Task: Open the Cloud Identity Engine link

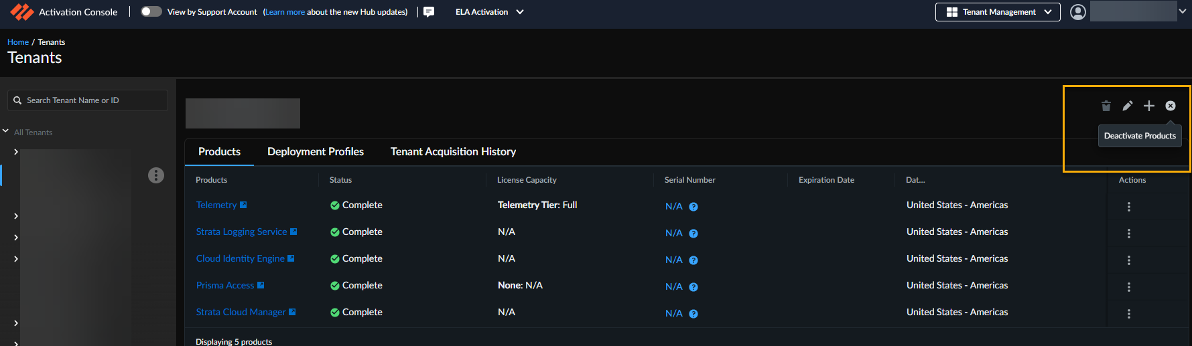Action: 240,259
